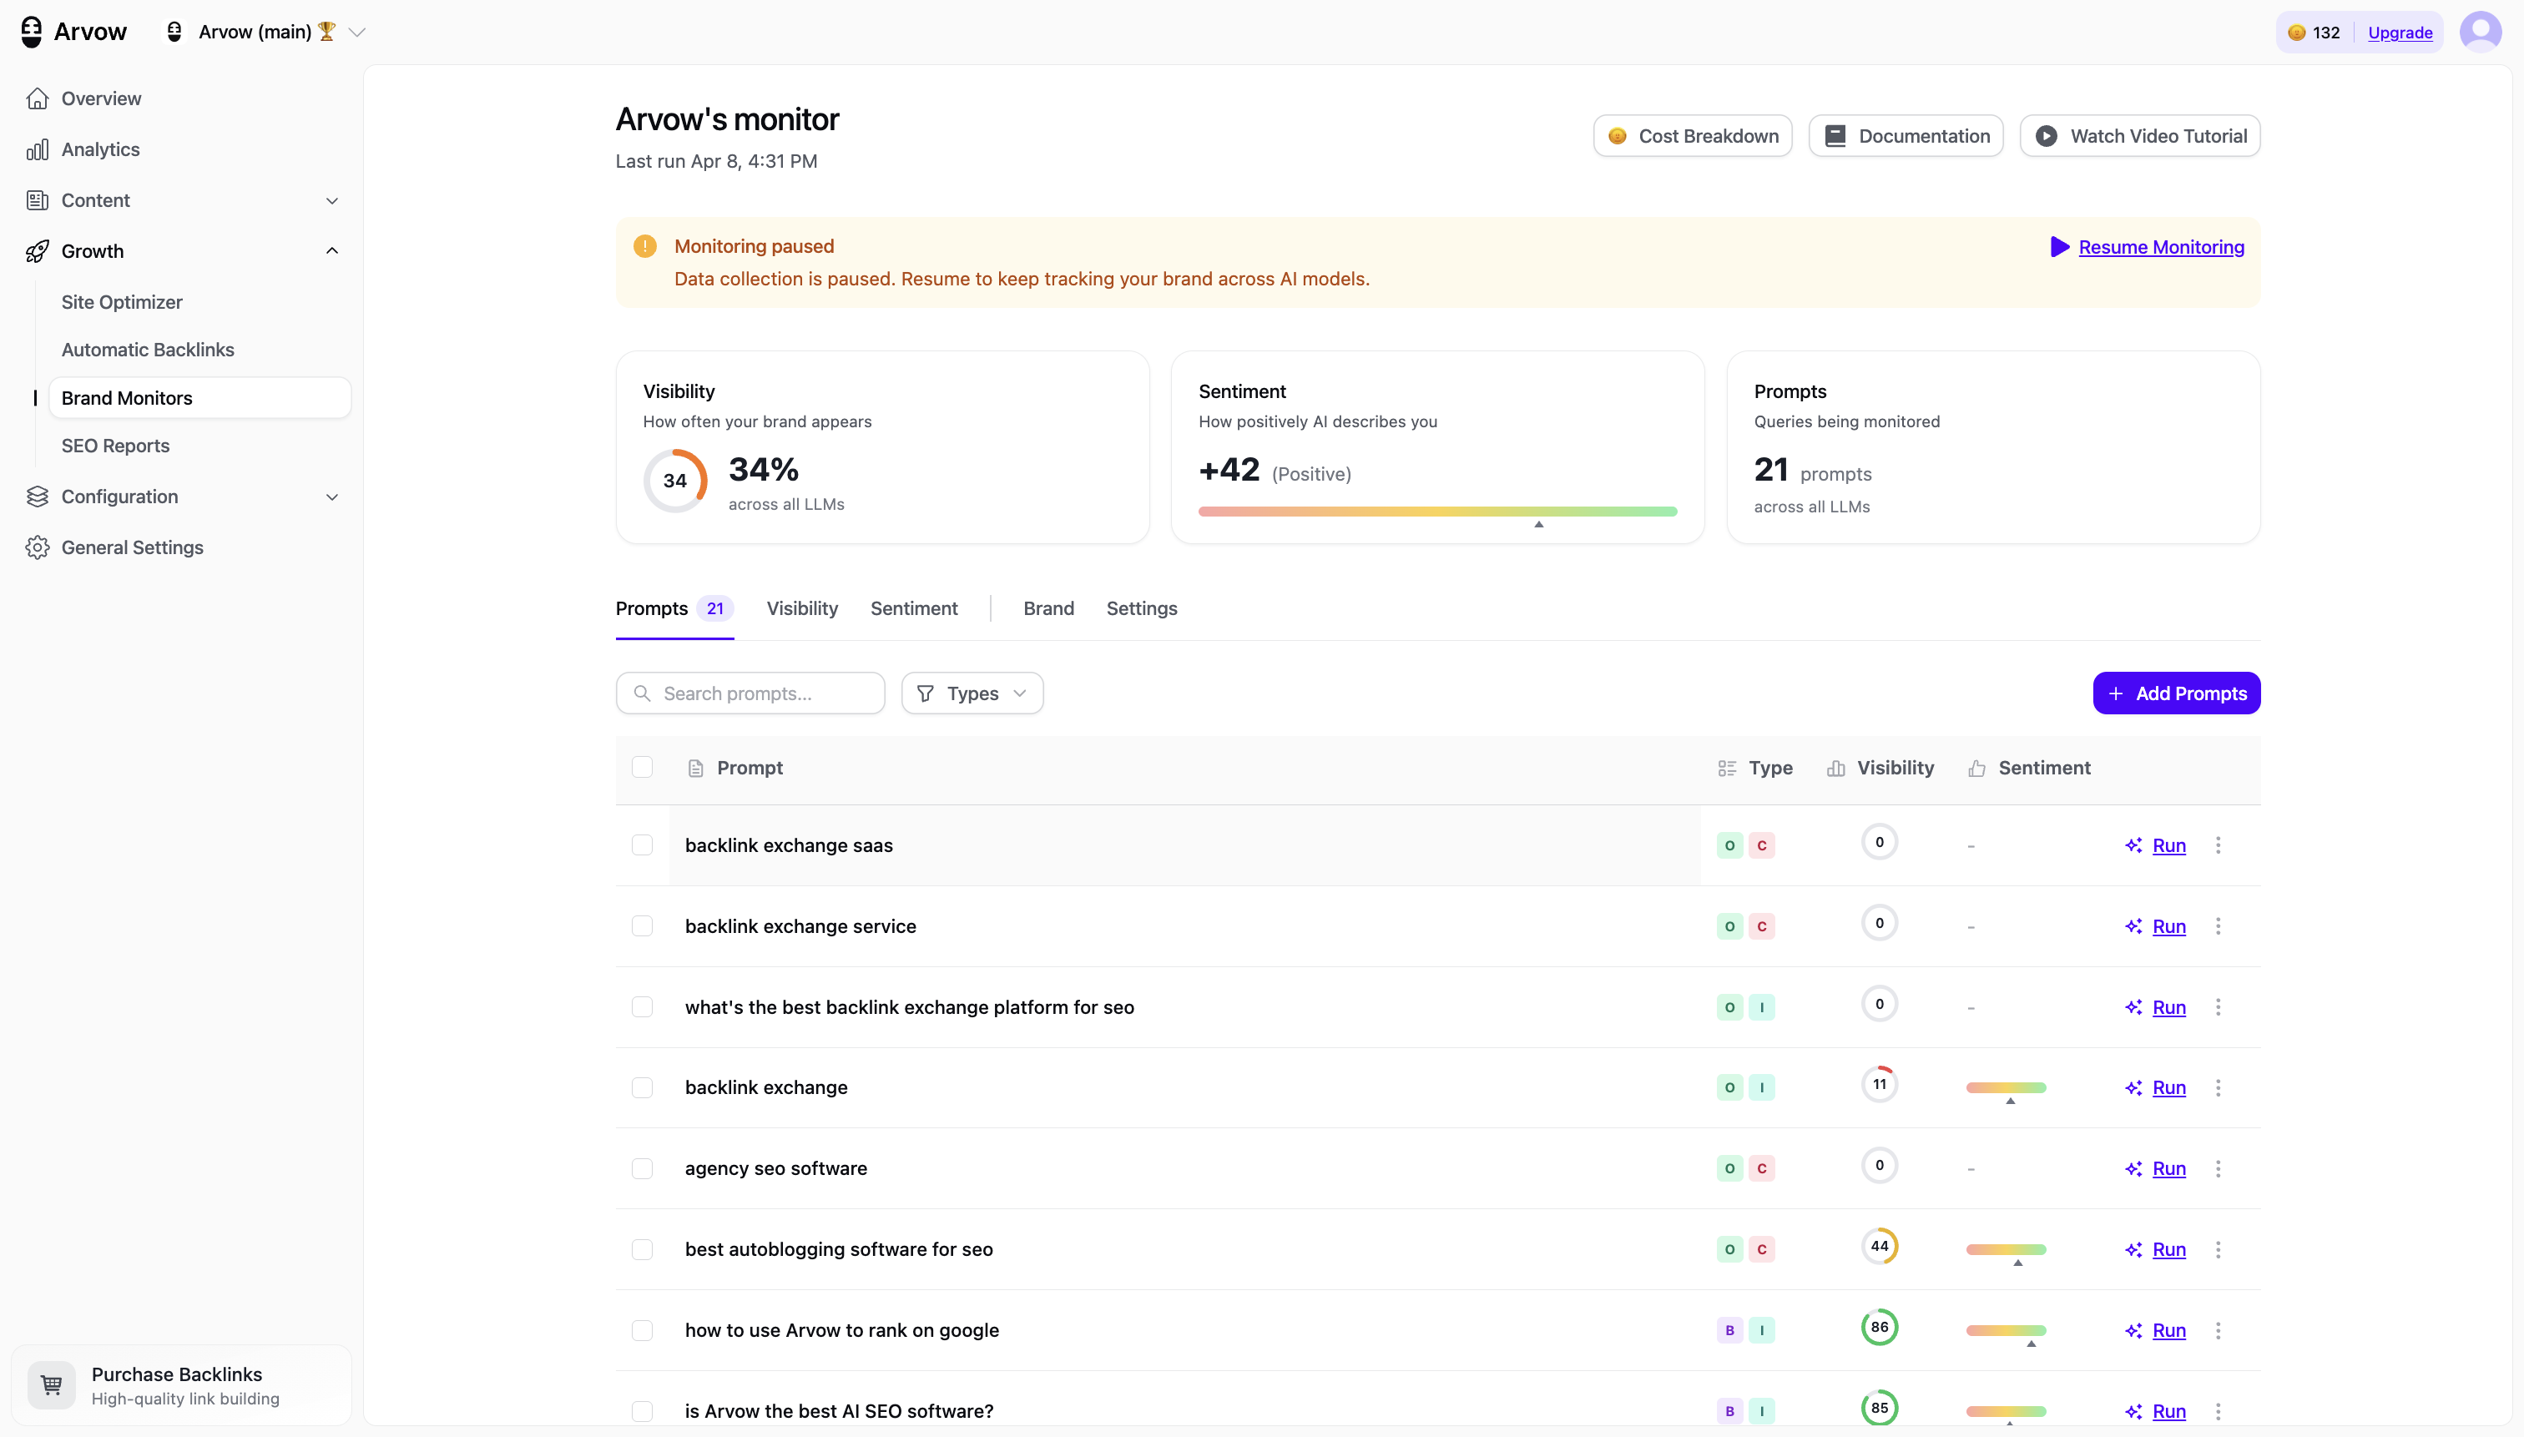Open the monitor Settings tab

click(1142, 609)
